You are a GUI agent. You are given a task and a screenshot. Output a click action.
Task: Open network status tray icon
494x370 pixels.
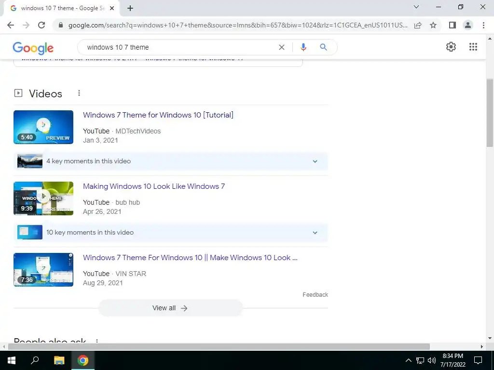pyautogui.click(x=420, y=360)
